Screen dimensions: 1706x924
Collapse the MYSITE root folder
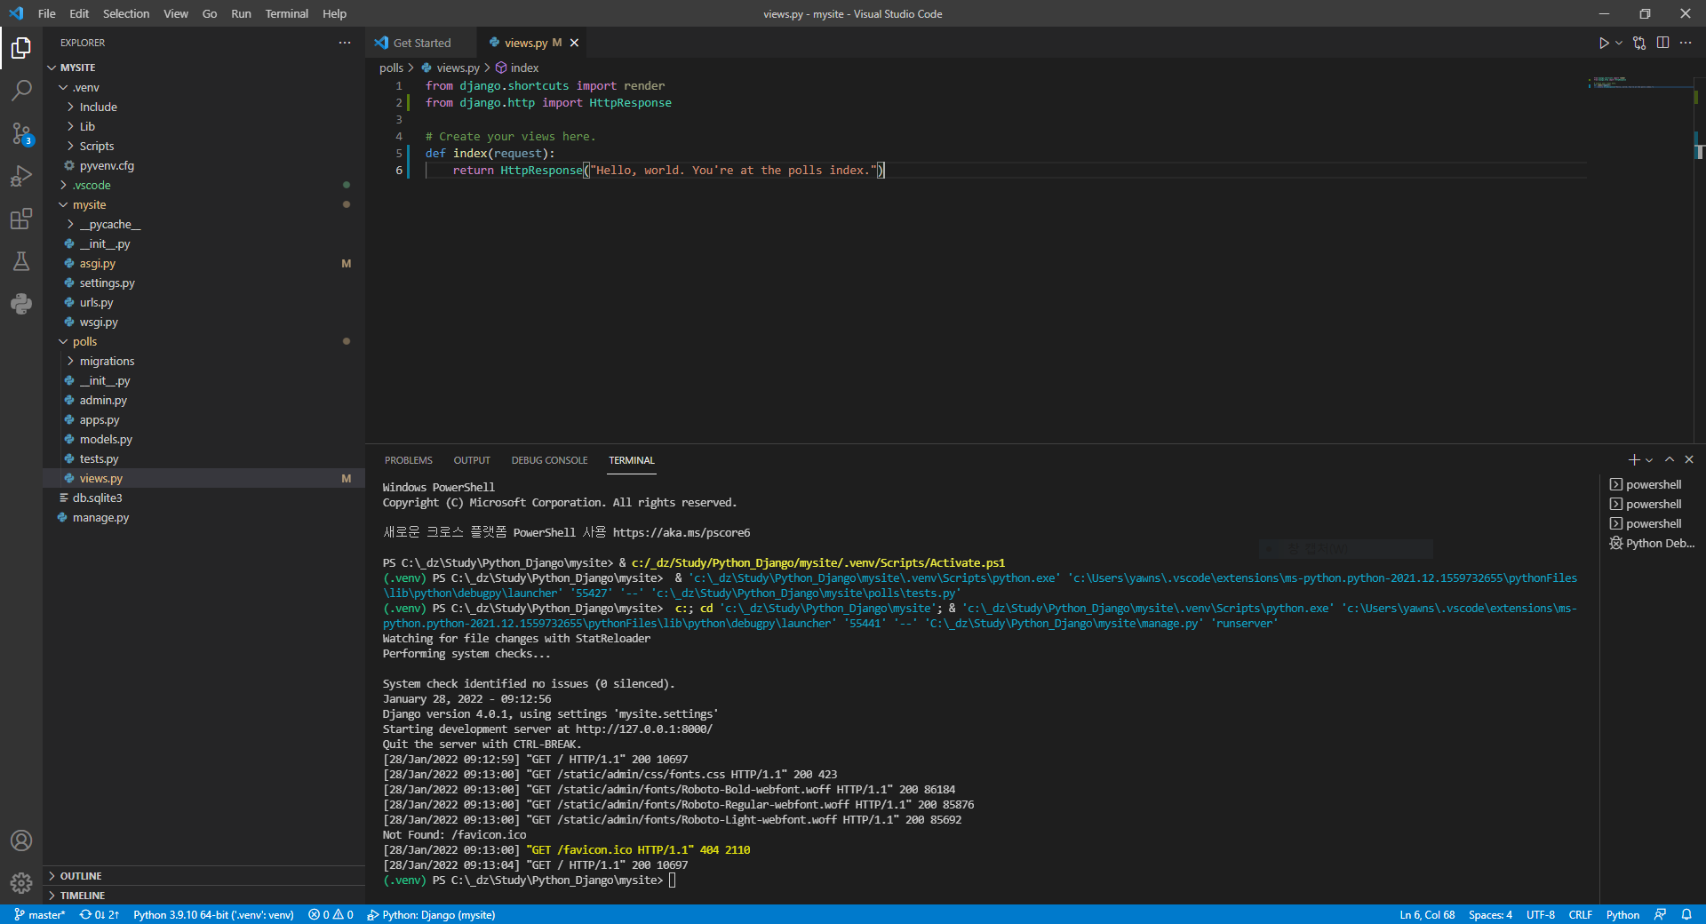204,68
